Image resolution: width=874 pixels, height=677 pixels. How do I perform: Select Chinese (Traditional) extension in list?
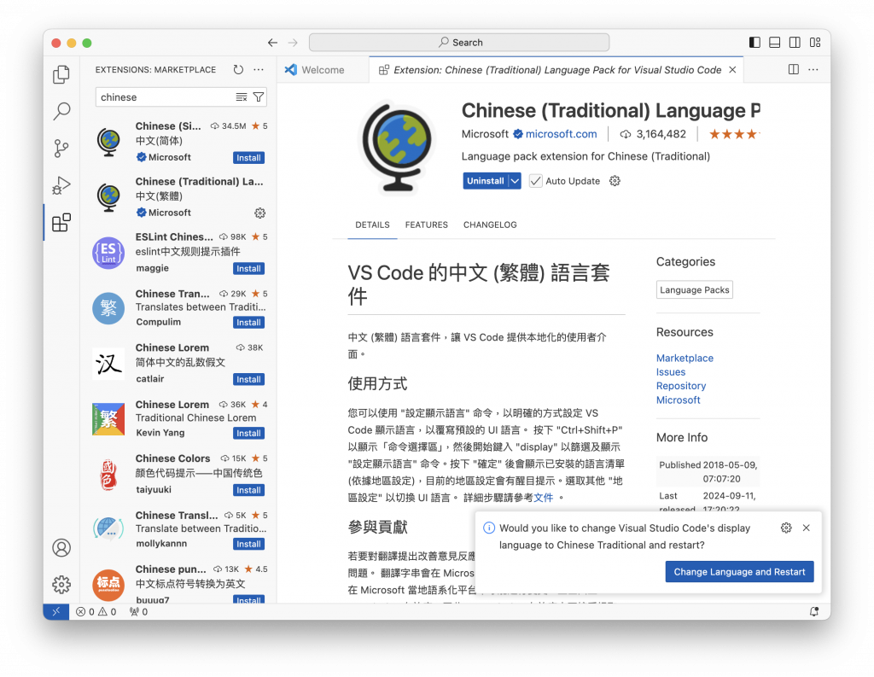click(x=179, y=197)
